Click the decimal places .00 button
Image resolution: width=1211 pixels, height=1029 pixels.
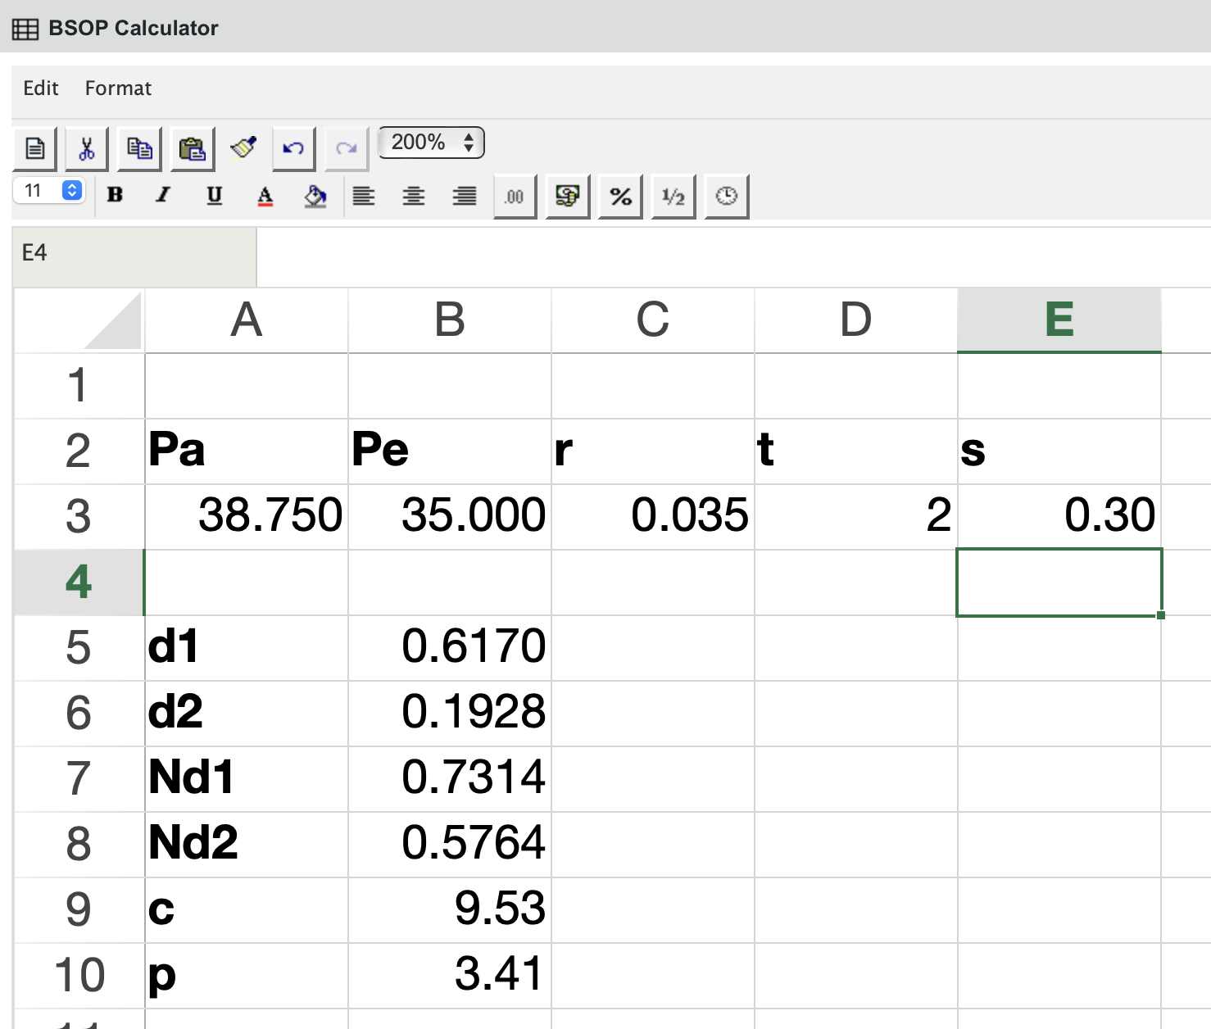coord(515,196)
